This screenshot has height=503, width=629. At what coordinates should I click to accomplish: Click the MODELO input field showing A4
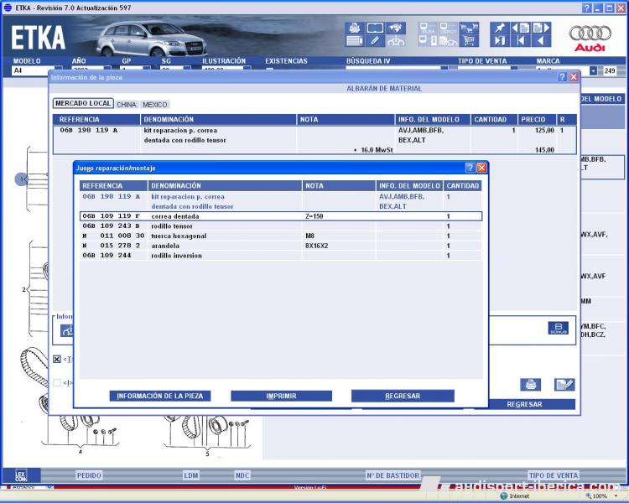click(33, 70)
